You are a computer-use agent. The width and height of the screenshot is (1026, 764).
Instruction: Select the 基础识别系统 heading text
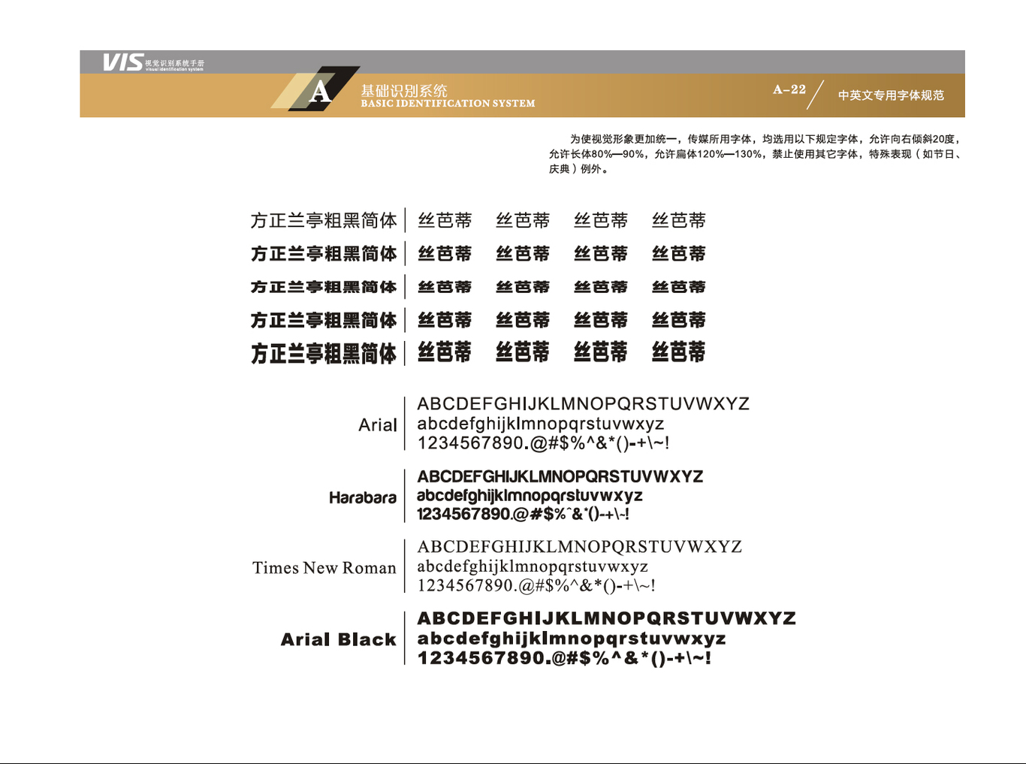pos(404,90)
